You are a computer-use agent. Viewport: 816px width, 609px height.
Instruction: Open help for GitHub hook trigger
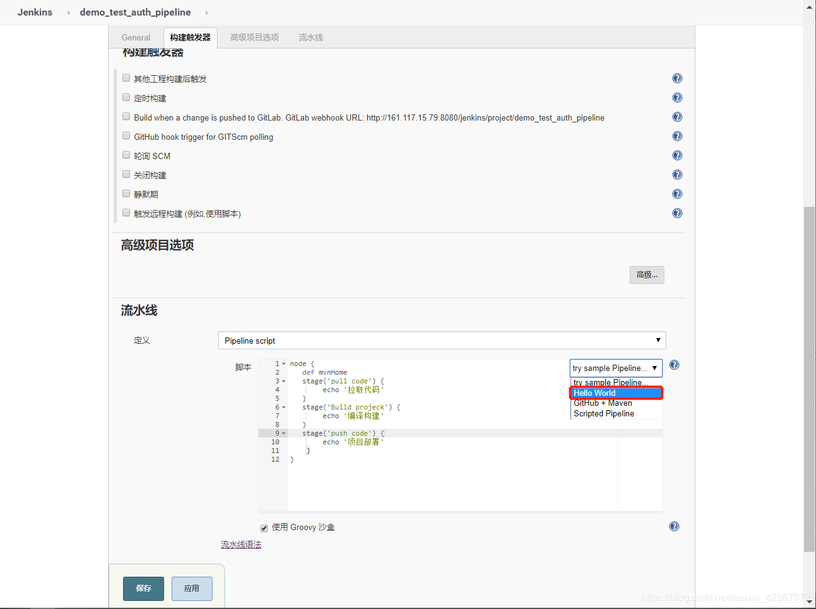click(x=677, y=136)
